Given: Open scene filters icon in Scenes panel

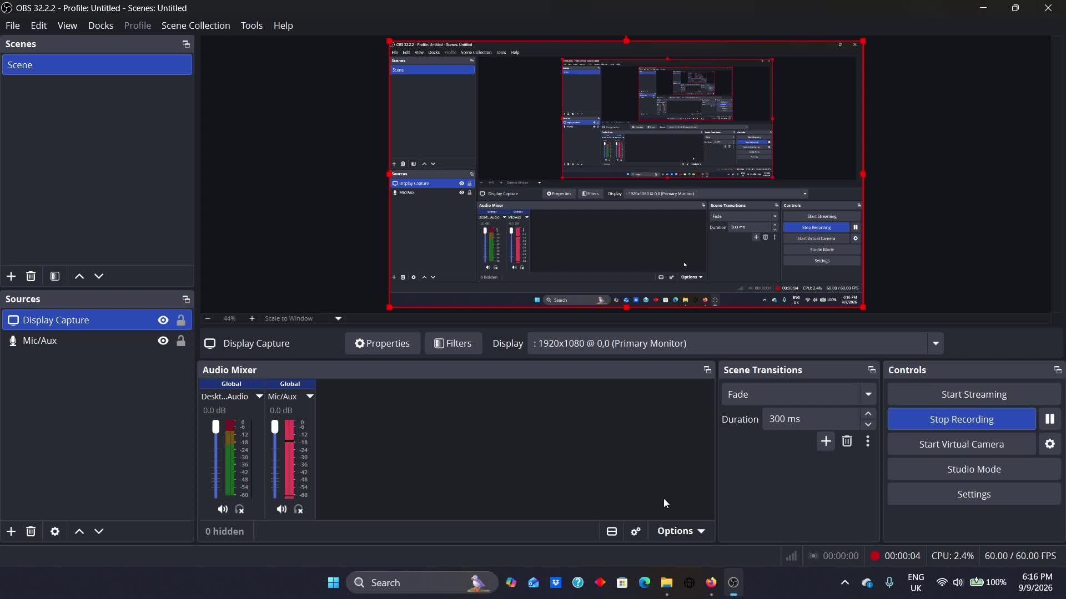Looking at the screenshot, I should click(x=55, y=276).
